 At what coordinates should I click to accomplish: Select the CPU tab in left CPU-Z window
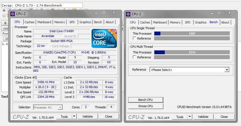[x=17, y=22]
